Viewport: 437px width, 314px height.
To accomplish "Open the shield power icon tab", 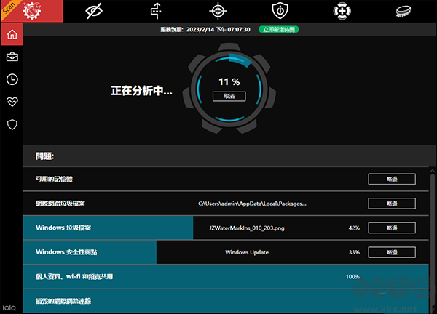I will point(280,11).
